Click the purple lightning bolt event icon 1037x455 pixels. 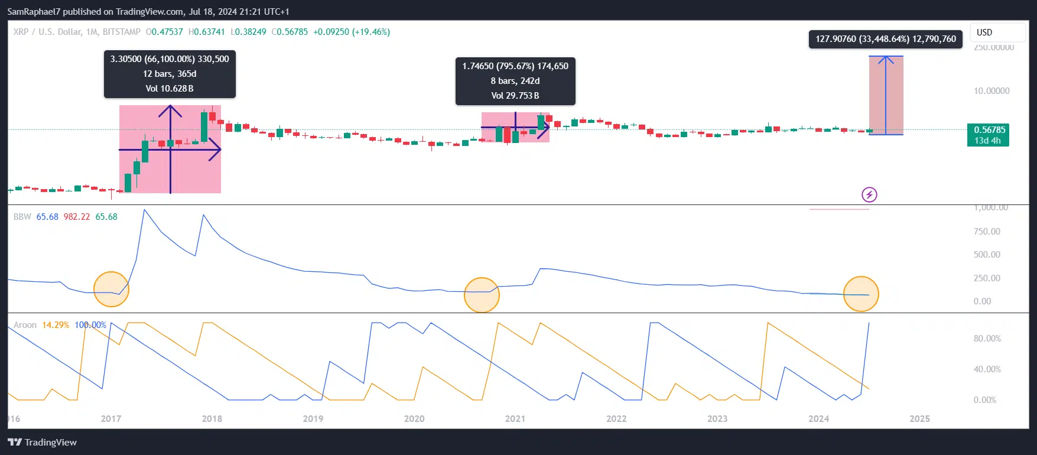(869, 194)
